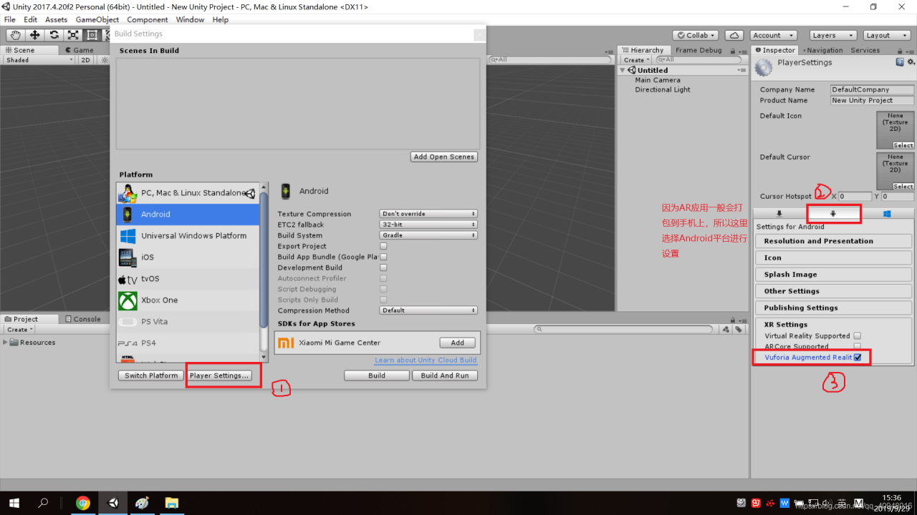Expand the Resources folder in Project
The height and width of the screenshot is (515, 917).
click(6, 342)
